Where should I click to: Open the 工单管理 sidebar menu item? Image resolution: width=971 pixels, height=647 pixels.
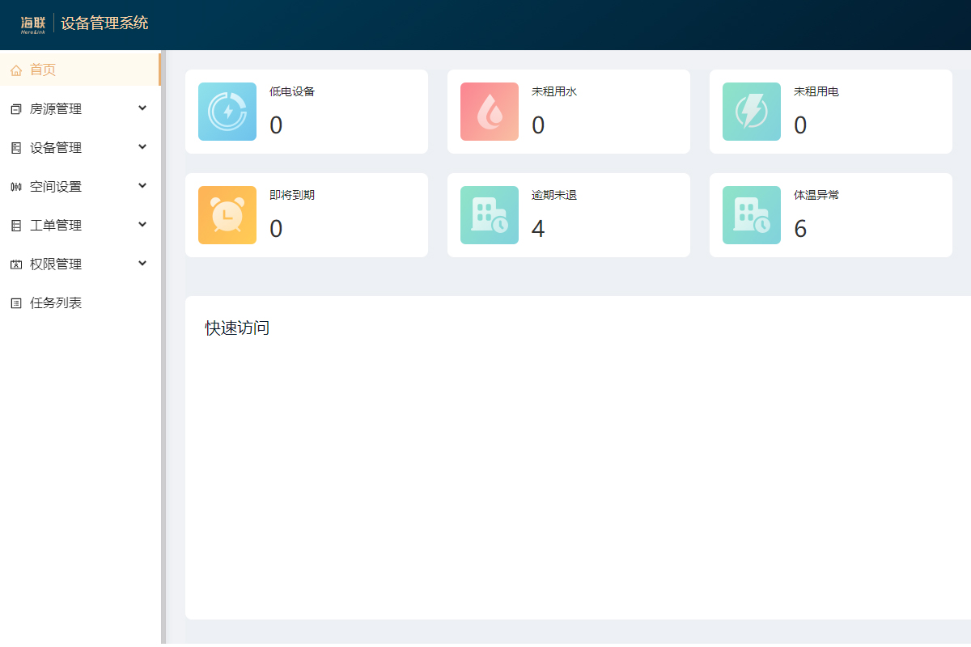click(x=56, y=226)
